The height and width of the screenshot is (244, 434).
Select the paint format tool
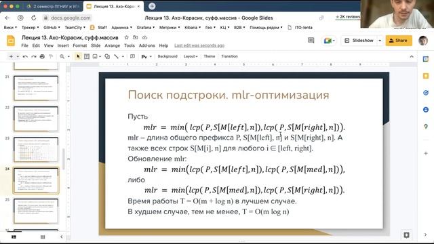(51, 56)
